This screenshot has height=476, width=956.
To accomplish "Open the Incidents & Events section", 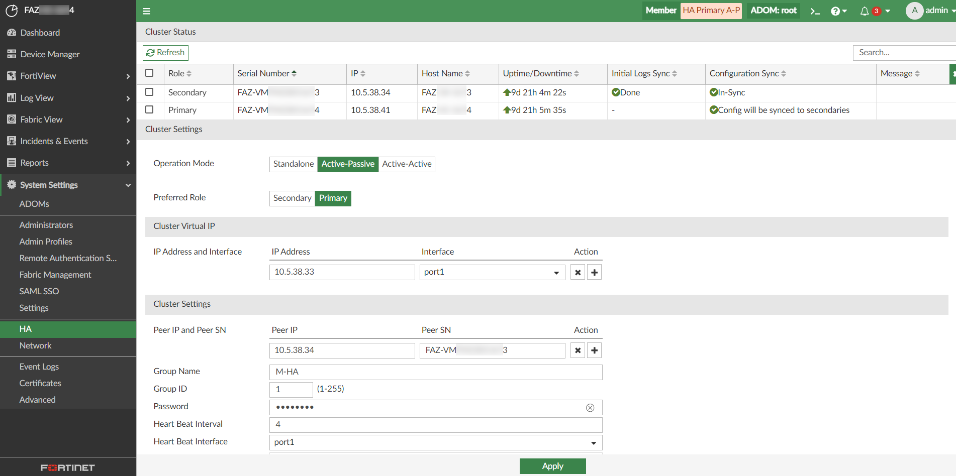I will click(x=55, y=141).
